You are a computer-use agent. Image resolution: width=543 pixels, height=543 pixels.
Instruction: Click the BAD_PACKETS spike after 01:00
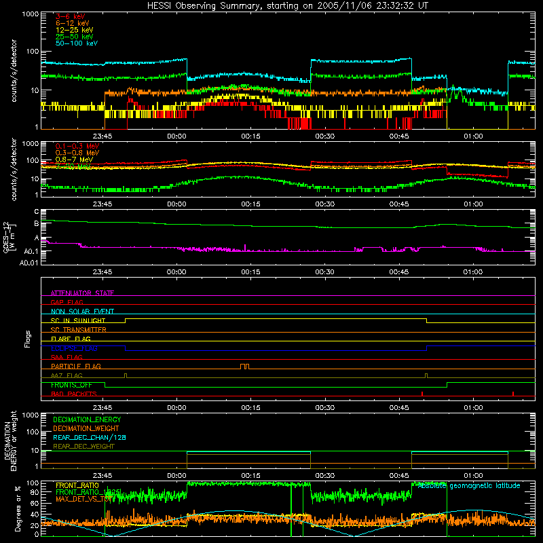pyautogui.click(x=513, y=394)
